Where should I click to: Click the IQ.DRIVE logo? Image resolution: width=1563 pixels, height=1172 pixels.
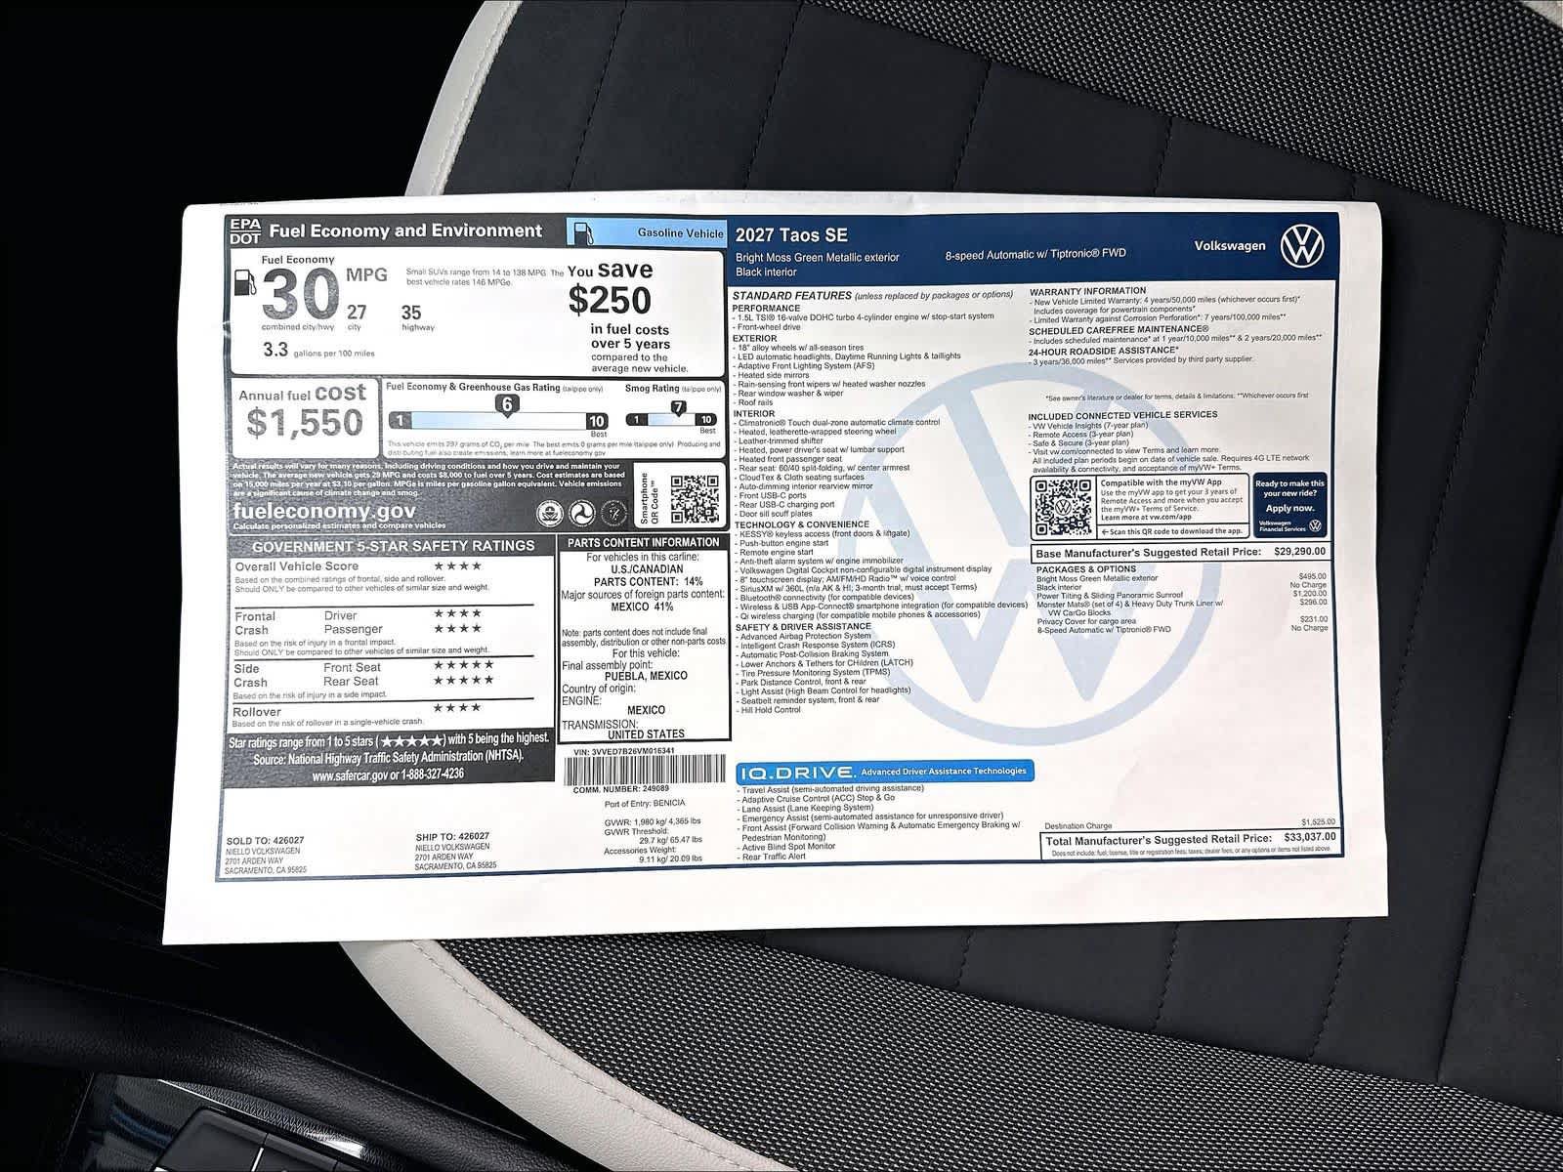point(796,771)
